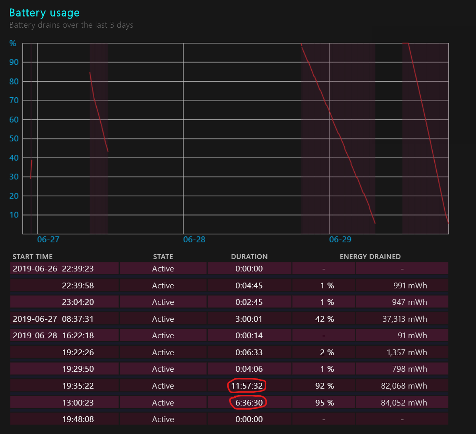
Task: Click the 2 % drained value
Action: [x=327, y=352]
